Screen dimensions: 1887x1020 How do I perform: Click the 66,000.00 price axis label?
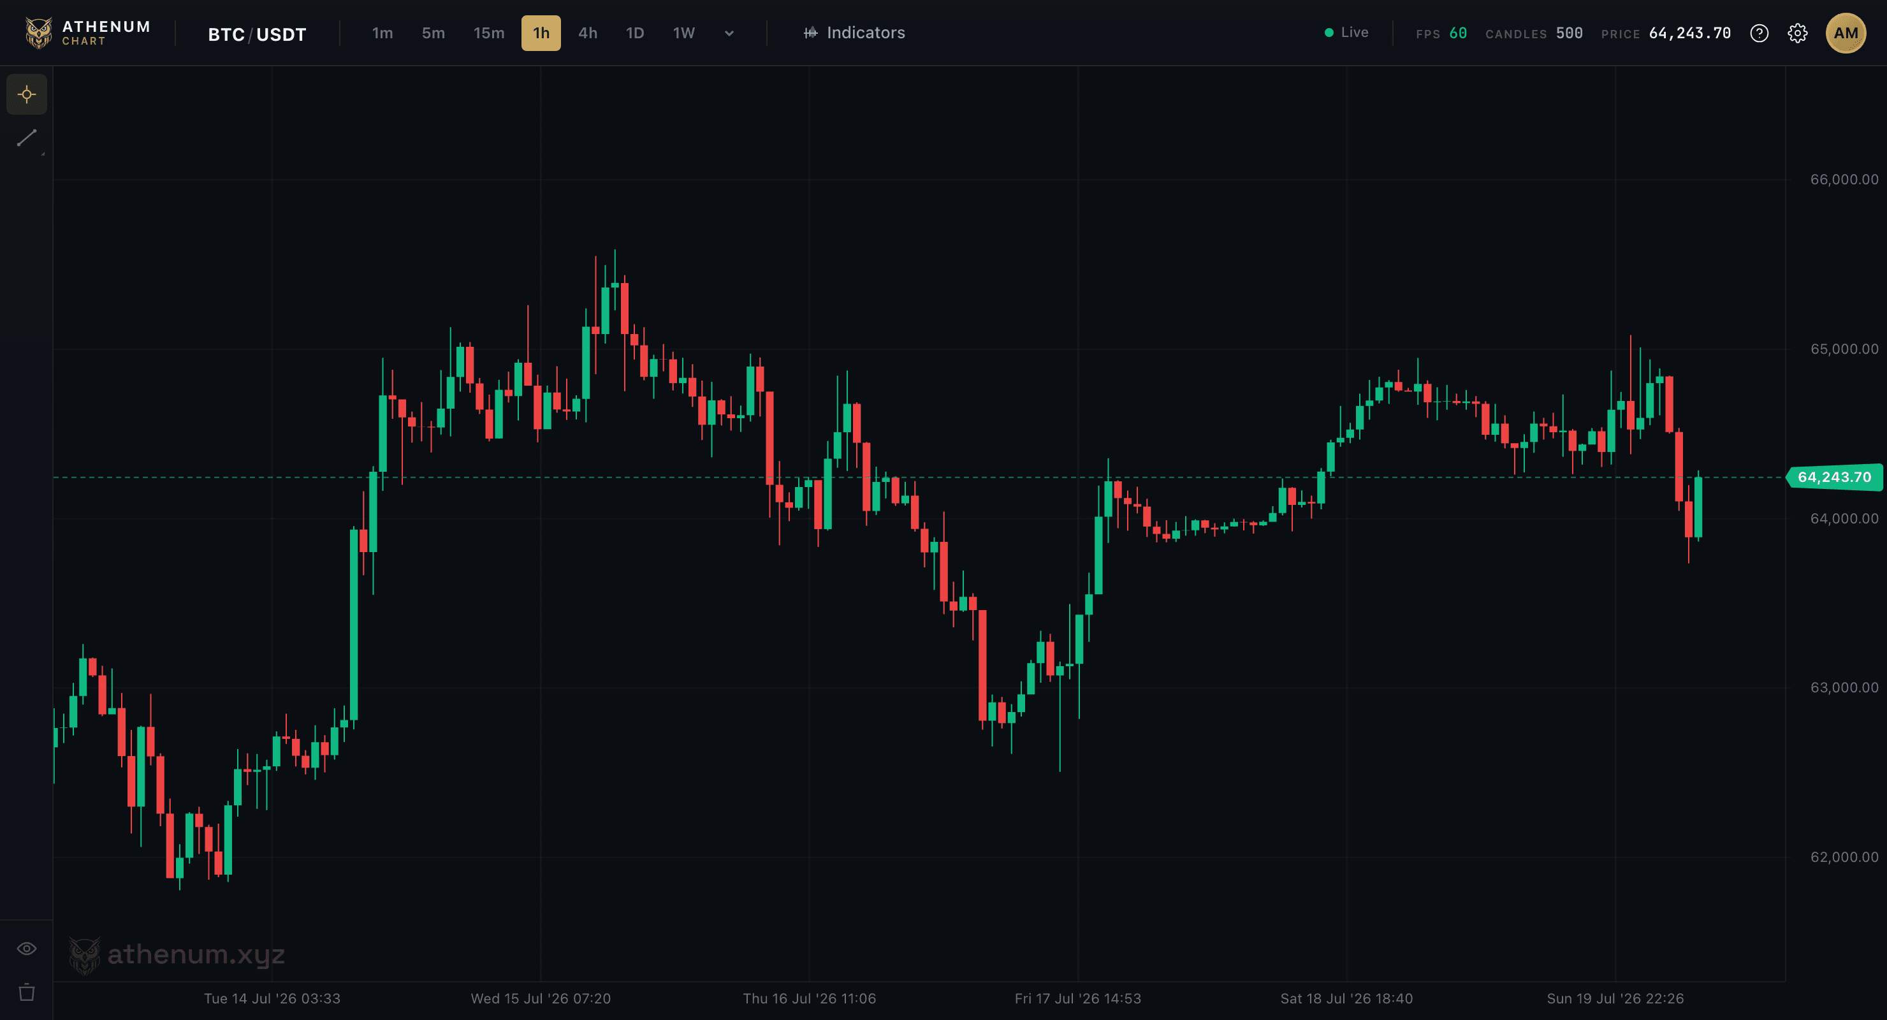coord(1844,180)
